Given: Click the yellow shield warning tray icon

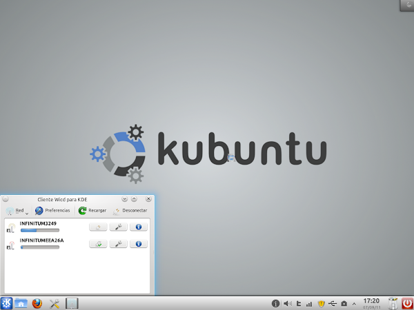Looking at the screenshot, I should tap(321, 304).
